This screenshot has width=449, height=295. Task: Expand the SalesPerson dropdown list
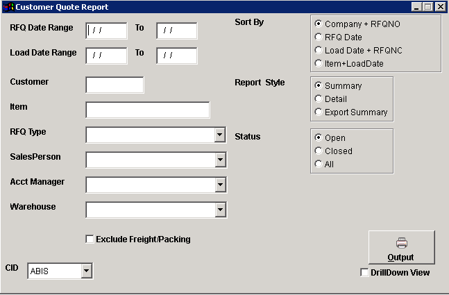220,160
